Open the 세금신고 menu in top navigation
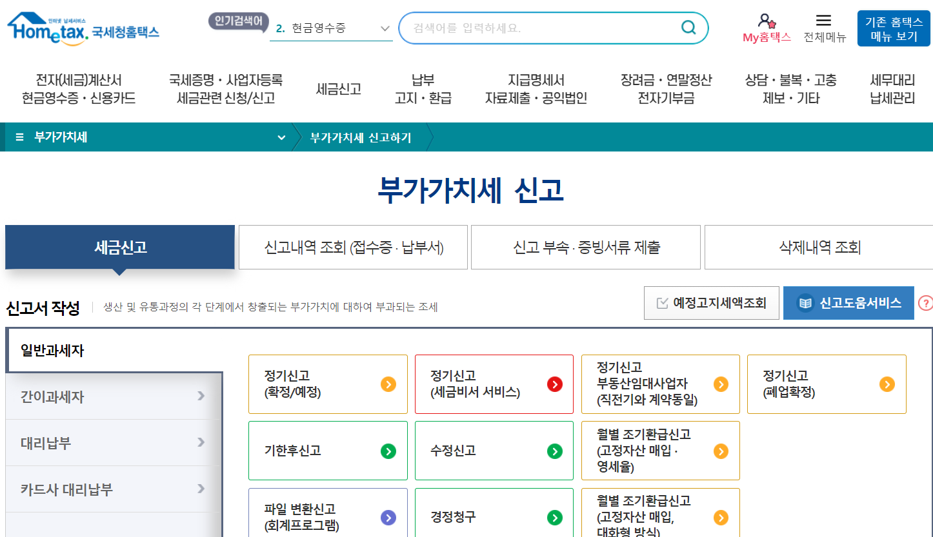This screenshot has width=933, height=537. (x=338, y=90)
